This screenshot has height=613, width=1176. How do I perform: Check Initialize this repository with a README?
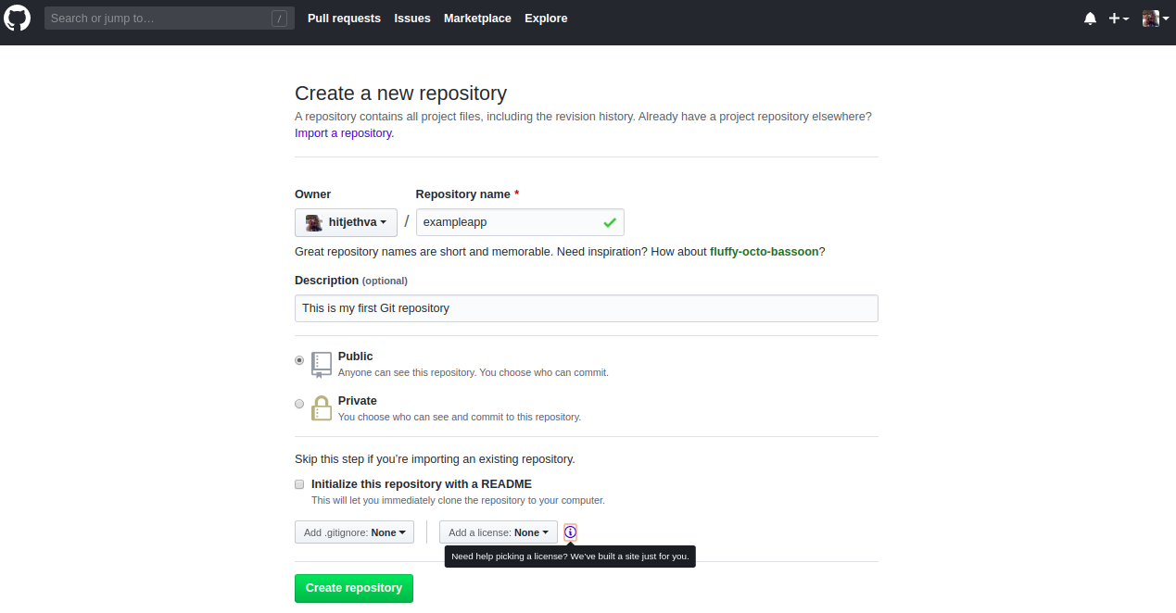(299, 484)
